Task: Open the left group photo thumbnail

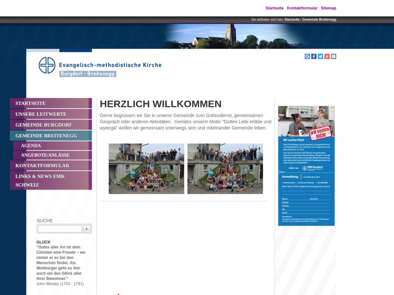Action: 146,169
